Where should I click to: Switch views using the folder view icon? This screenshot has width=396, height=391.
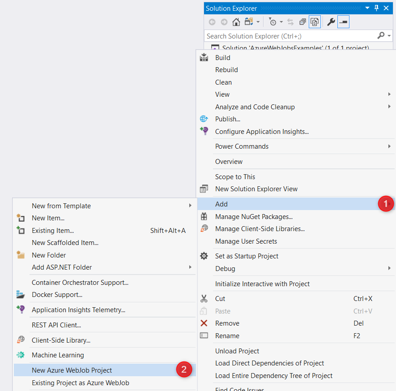[x=249, y=22]
